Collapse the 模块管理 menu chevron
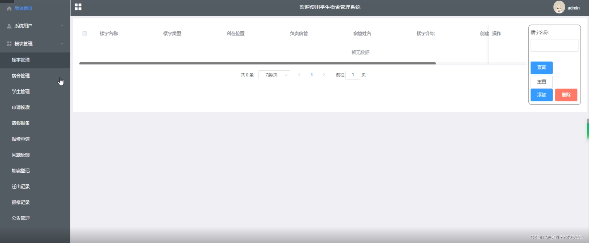589x243 pixels. coord(62,44)
